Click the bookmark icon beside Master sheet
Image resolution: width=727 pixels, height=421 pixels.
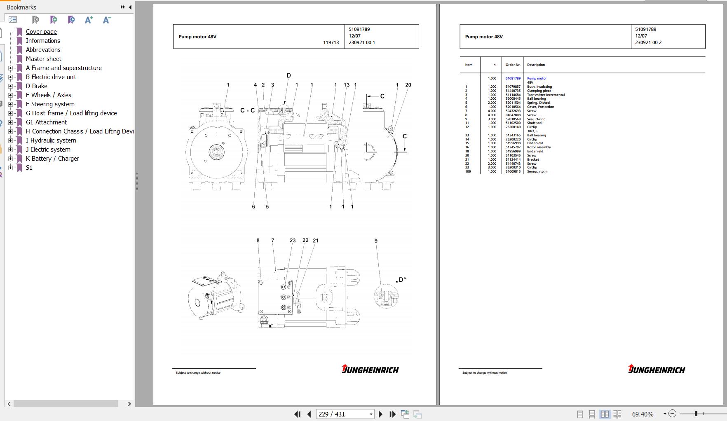(19, 59)
